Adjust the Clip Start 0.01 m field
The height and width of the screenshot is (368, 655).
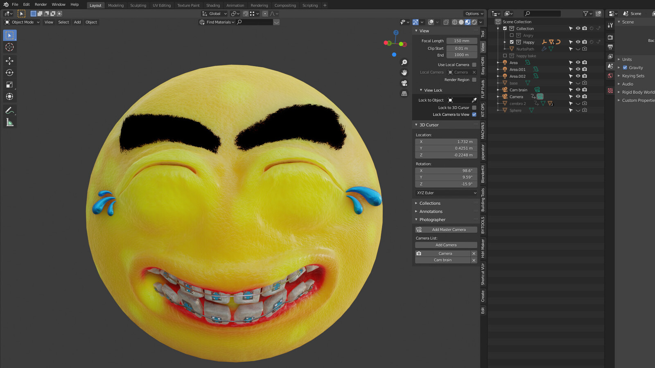[462, 48]
